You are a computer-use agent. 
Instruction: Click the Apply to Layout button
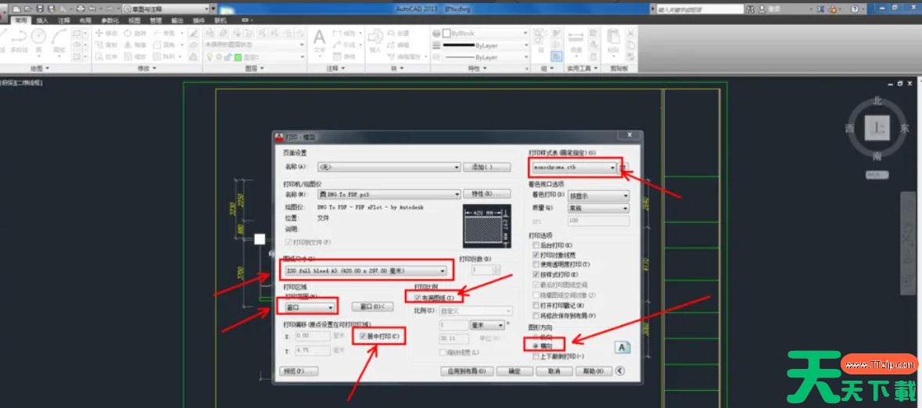pyautogui.click(x=467, y=371)
